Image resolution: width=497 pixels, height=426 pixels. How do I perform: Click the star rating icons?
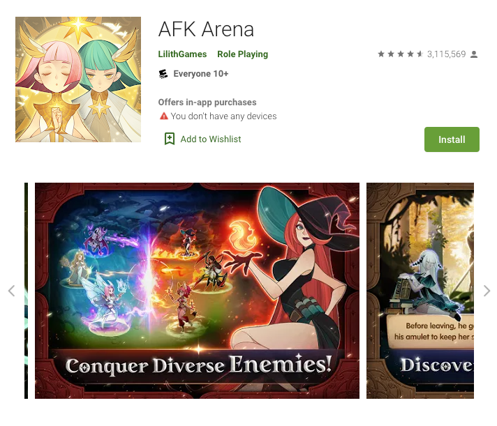point(401,54)
